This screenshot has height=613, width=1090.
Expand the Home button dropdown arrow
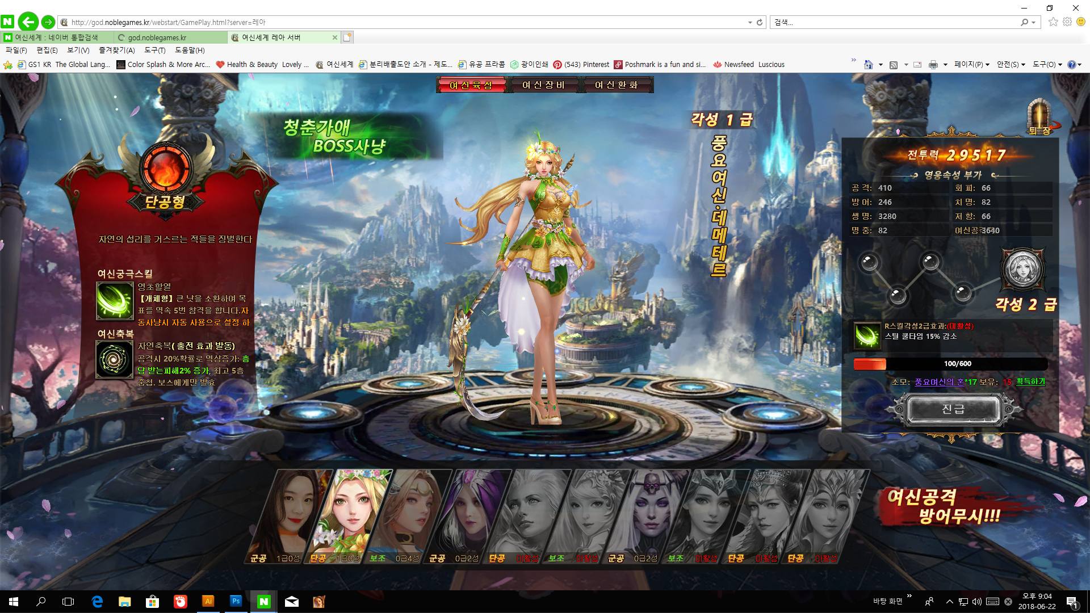pos(881,65)
